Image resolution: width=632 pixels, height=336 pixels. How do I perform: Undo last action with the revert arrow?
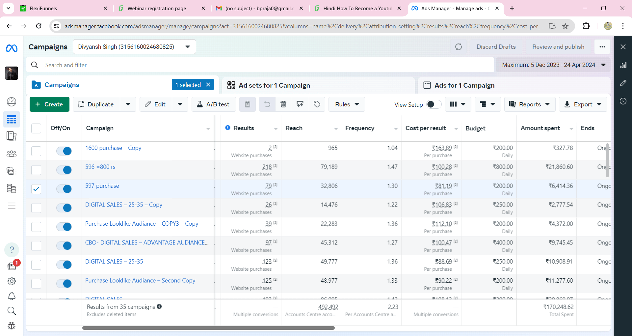(x=267, y=104)
